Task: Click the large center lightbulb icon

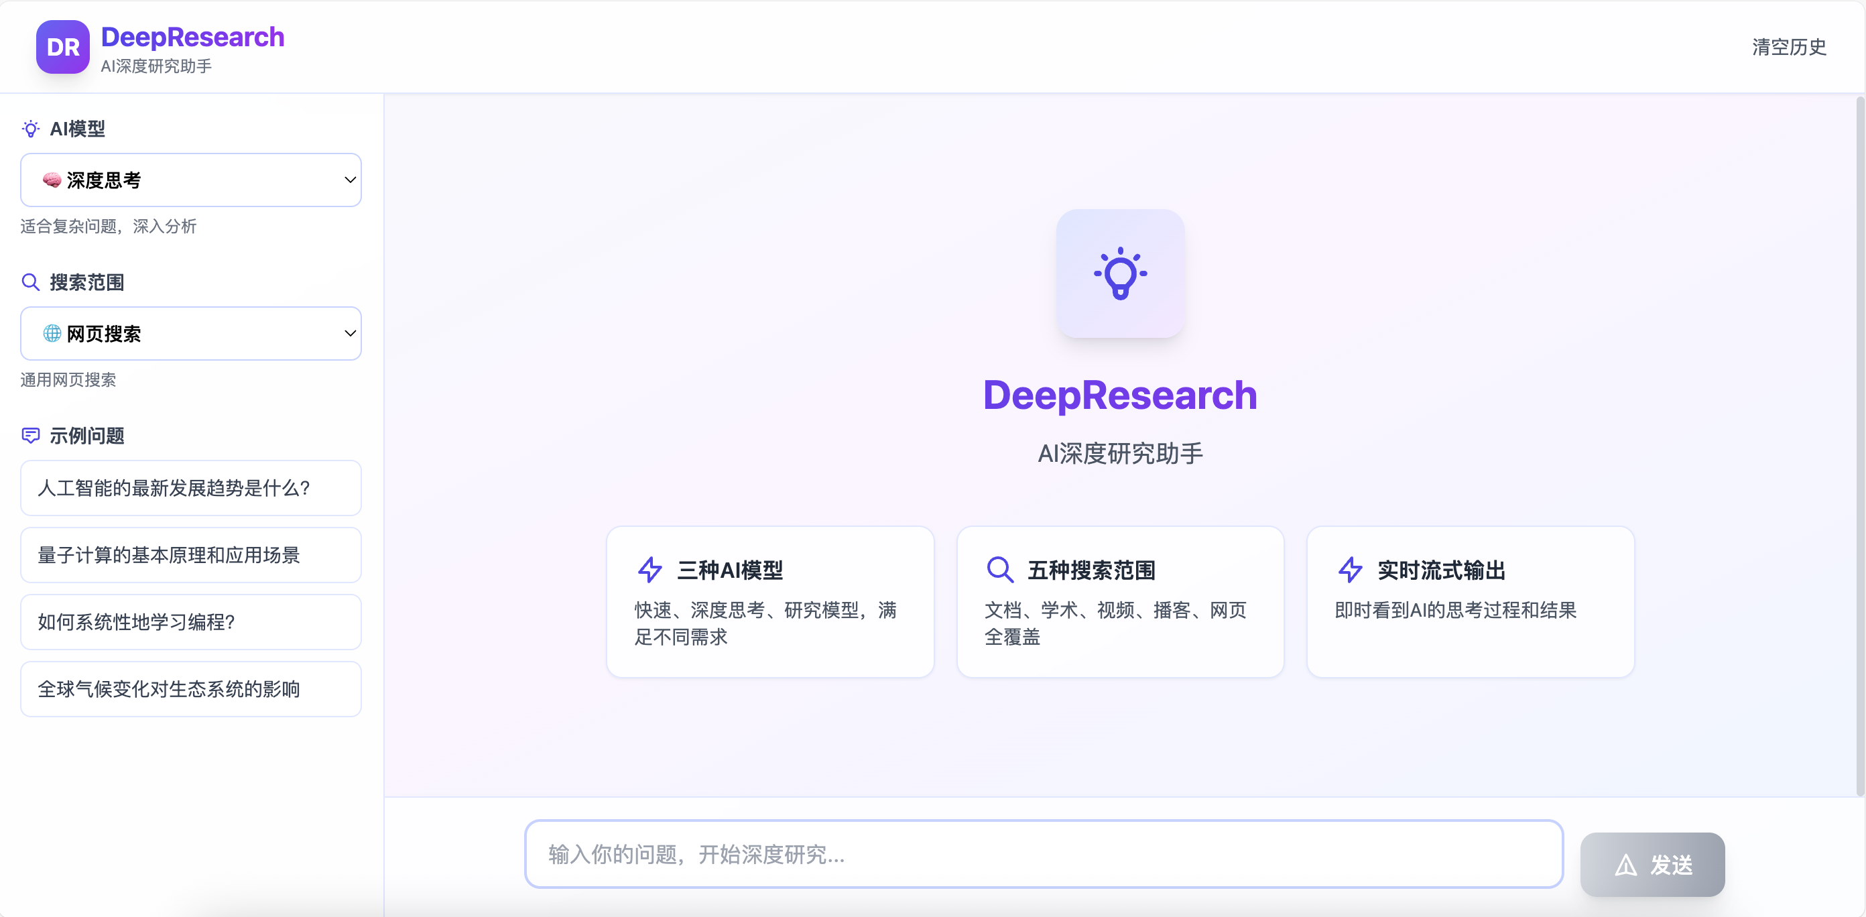Action: (x=1120, y=273)
